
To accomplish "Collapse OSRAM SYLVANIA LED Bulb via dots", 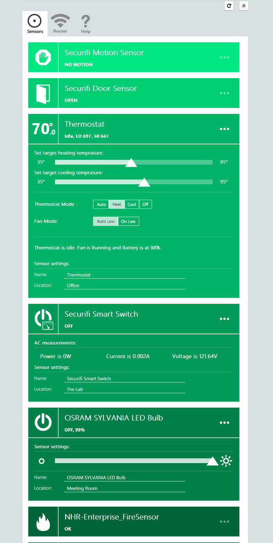I will 224,423.
